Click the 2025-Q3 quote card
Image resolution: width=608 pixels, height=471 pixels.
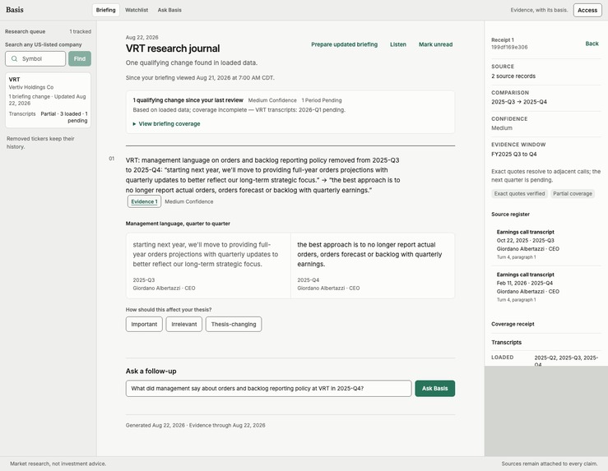[208, 266]
